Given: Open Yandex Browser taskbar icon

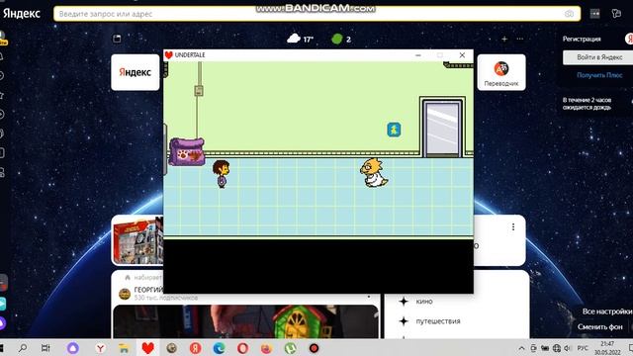Looking at the screenshot, I should click(101, 348).
